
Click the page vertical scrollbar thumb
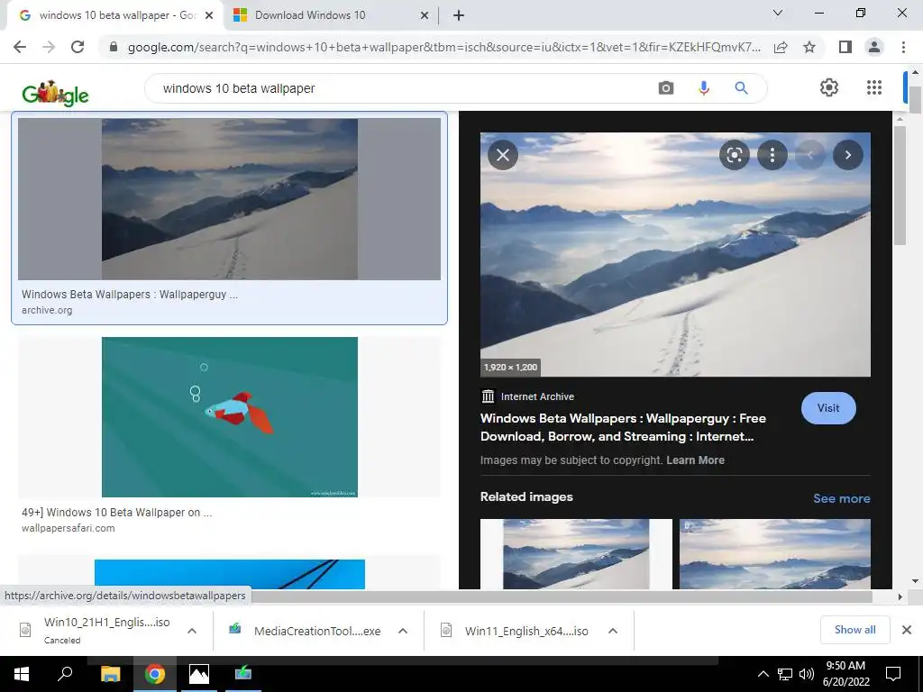tap(915, 100)
